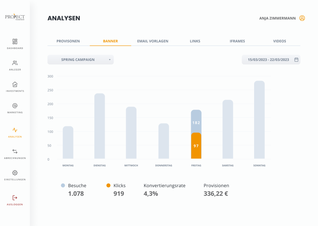Expand the Spring Campaign dropdown

pos(81,59)
